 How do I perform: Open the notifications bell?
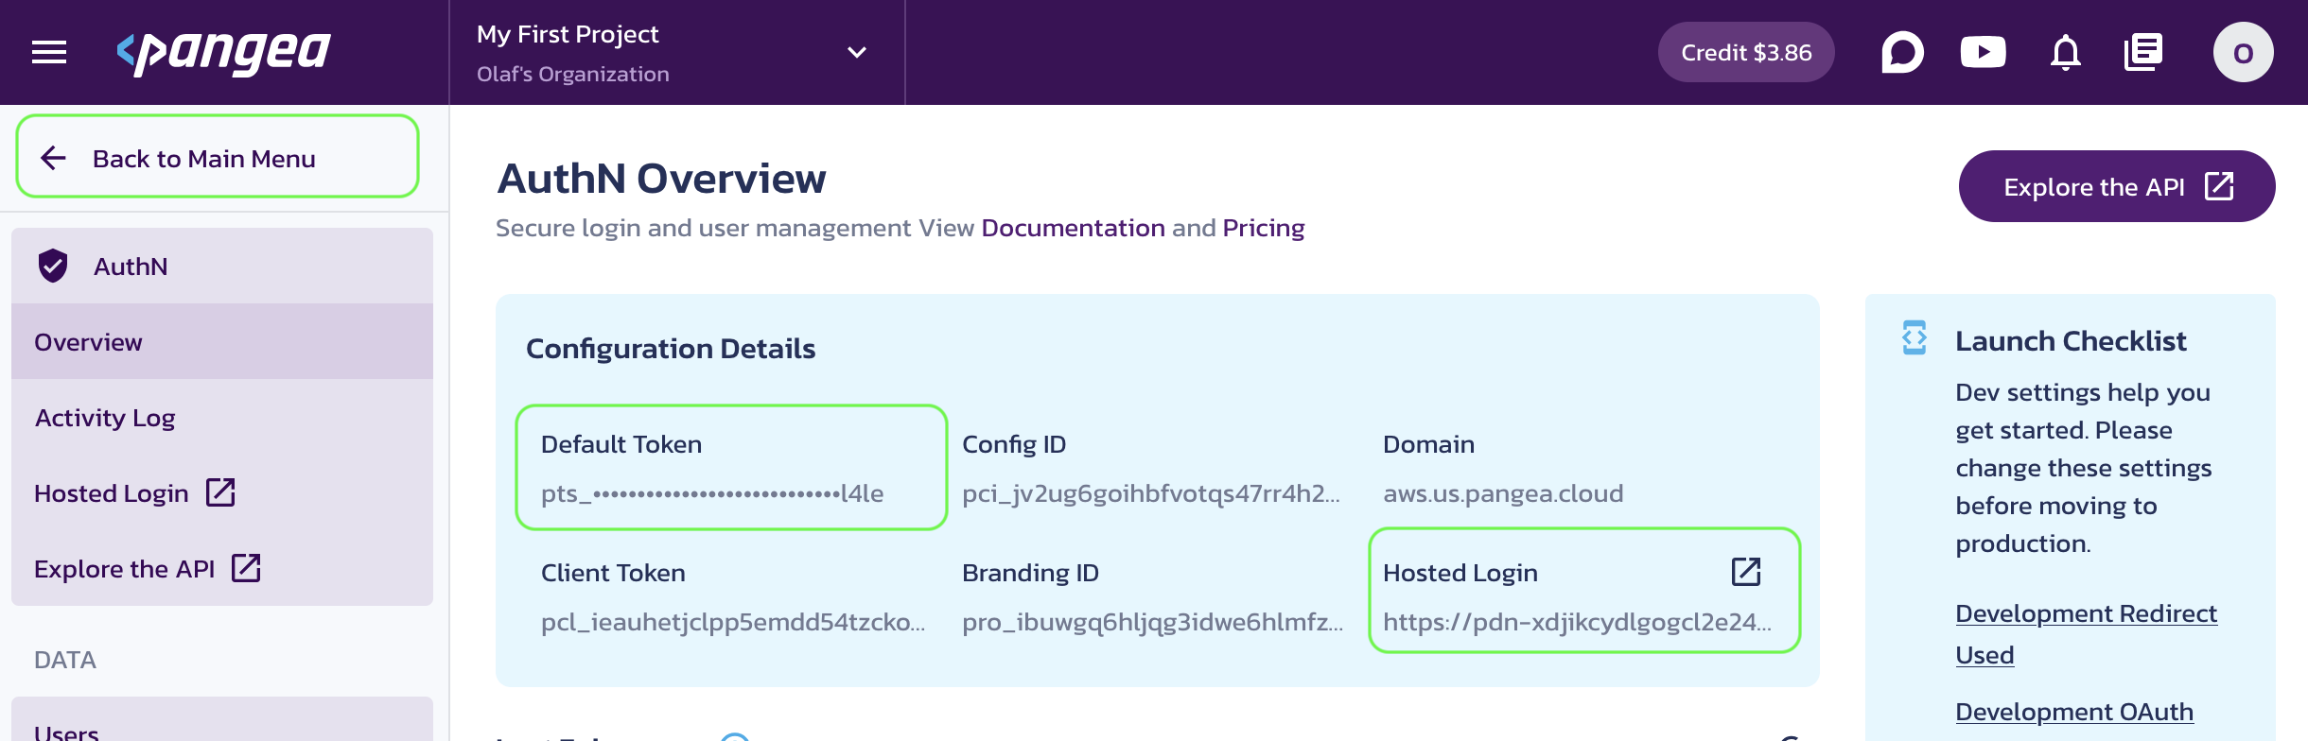[2066, 52]
